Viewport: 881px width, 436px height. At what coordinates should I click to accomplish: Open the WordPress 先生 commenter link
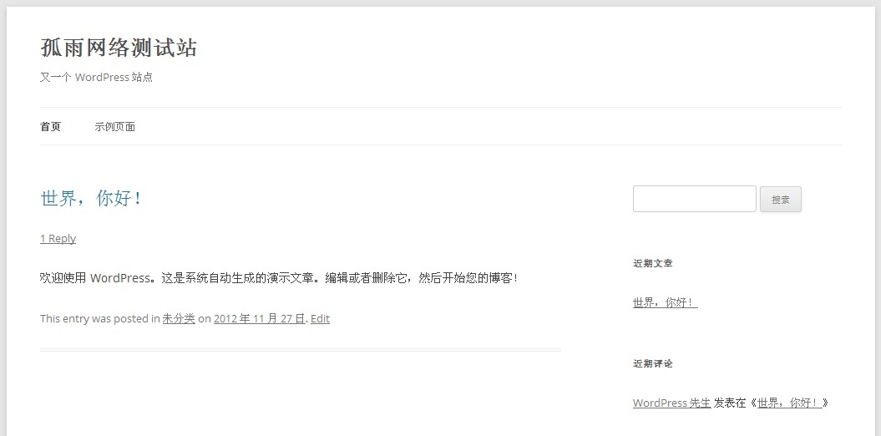(x=671, y=403)
